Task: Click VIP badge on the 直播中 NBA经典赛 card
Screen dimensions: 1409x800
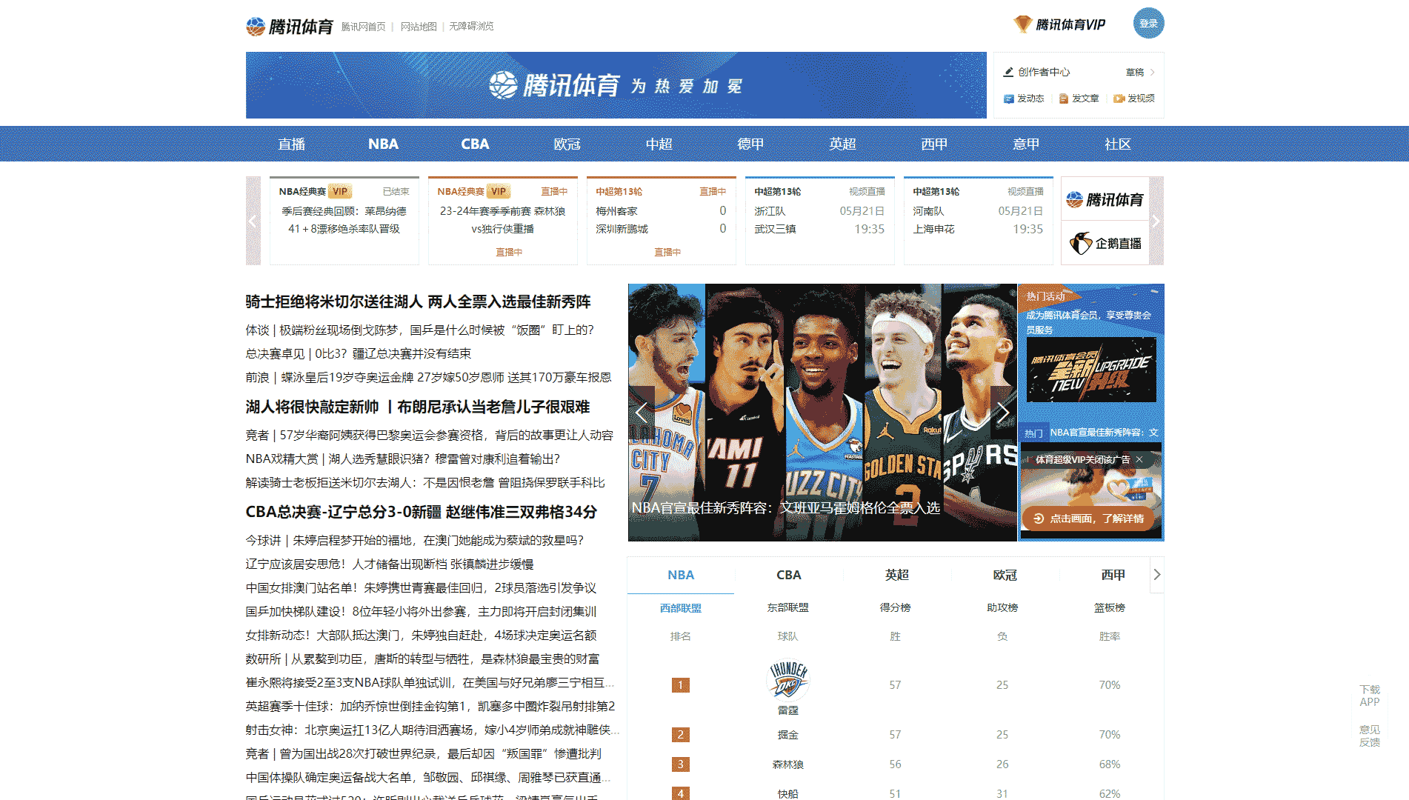Action: coord(498,191)
